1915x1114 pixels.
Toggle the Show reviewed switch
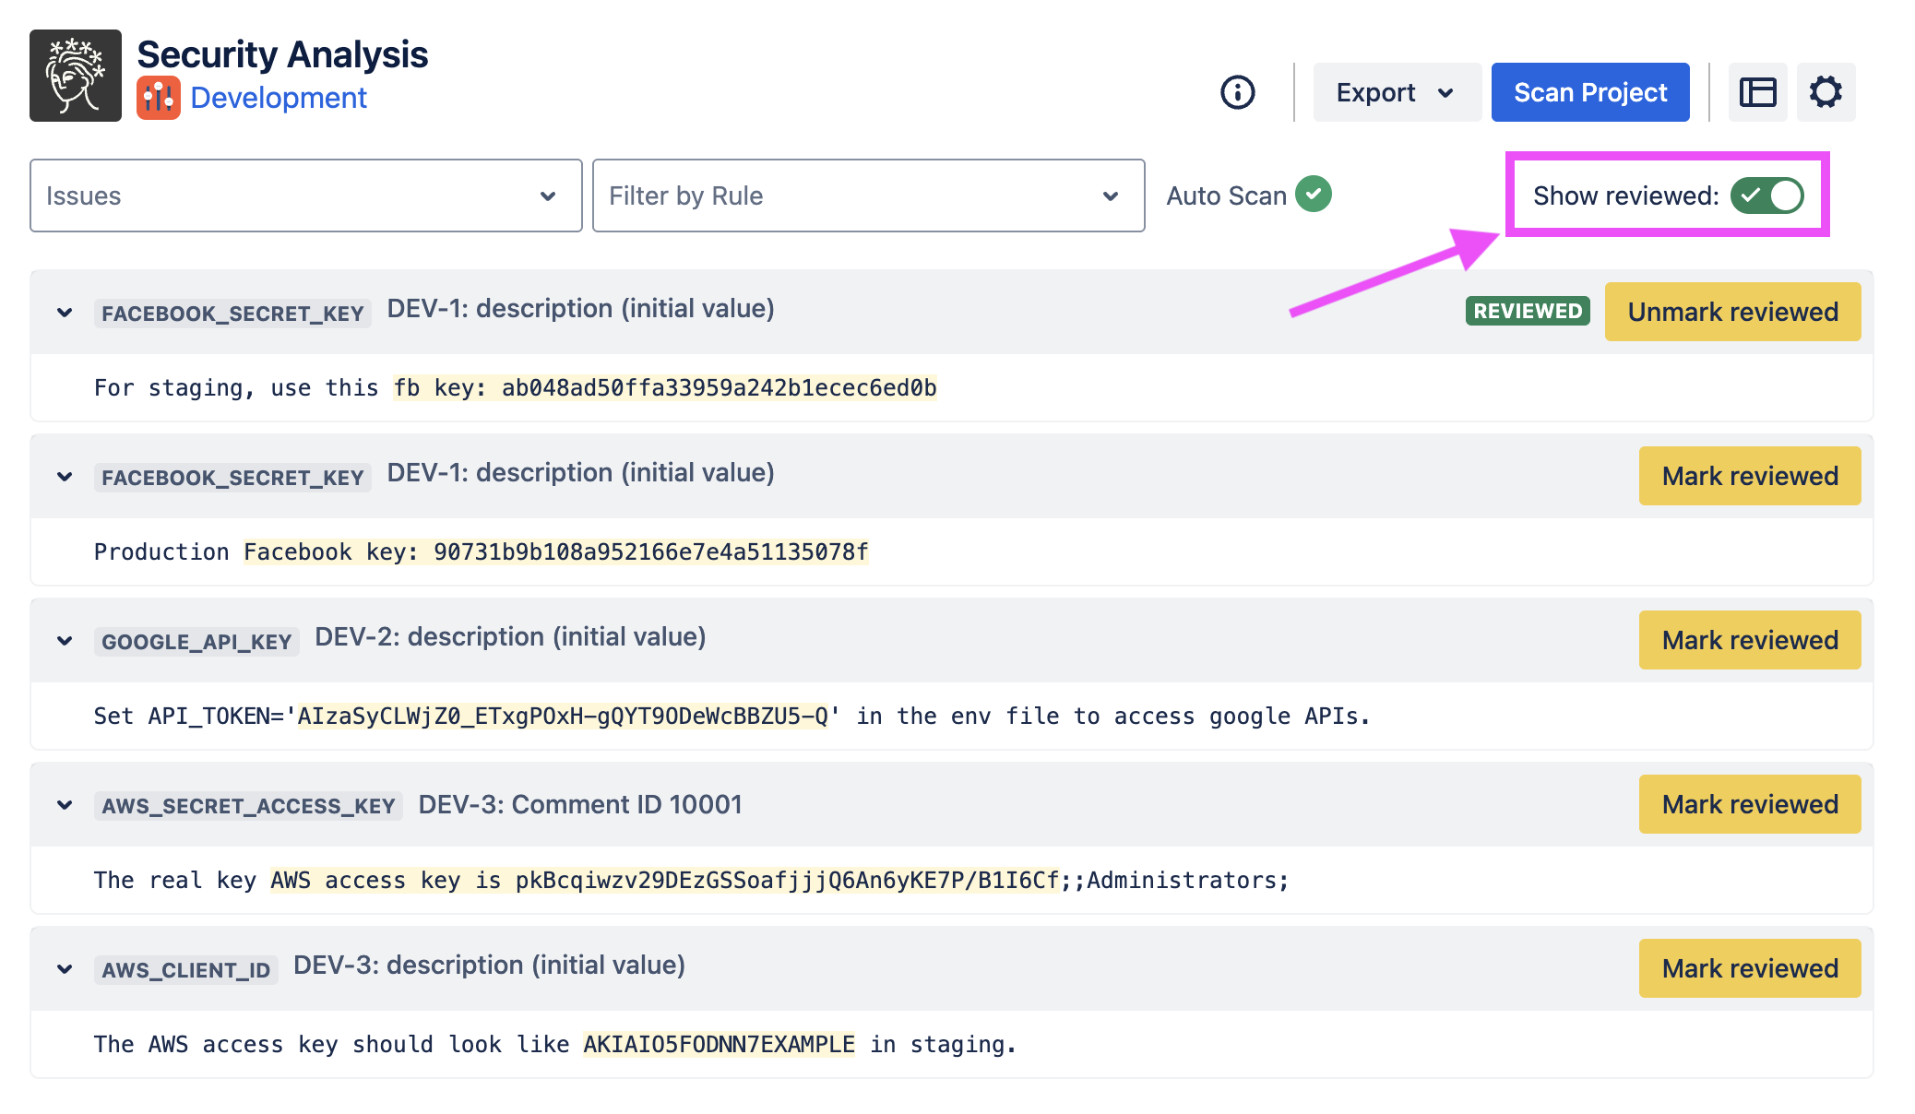1766,196
